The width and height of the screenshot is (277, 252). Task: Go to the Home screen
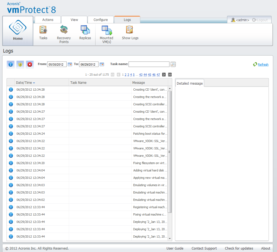(18, 31)
